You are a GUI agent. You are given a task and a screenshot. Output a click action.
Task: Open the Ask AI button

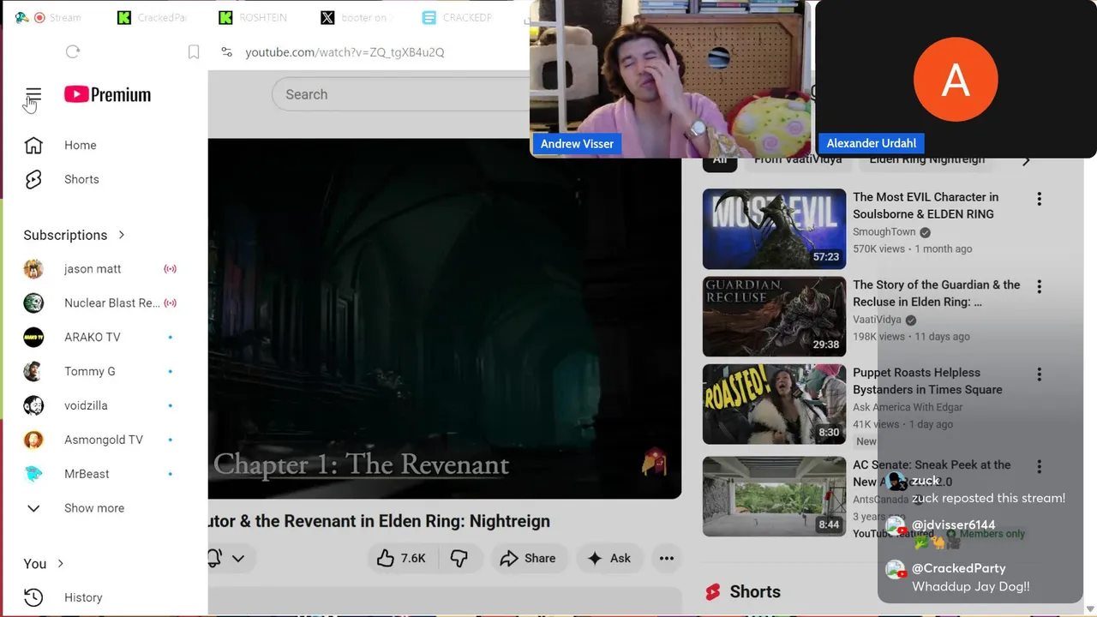[608, 558]
